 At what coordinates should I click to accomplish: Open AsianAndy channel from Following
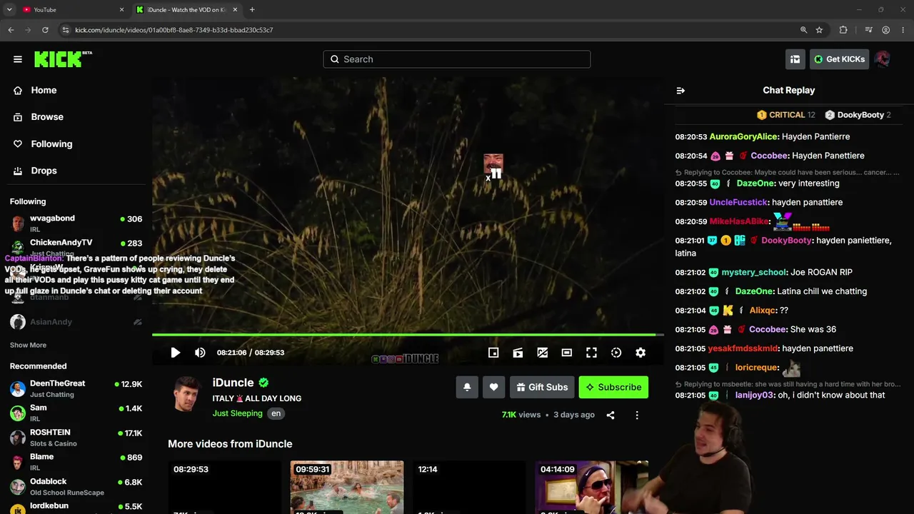(x=76, y=322)
